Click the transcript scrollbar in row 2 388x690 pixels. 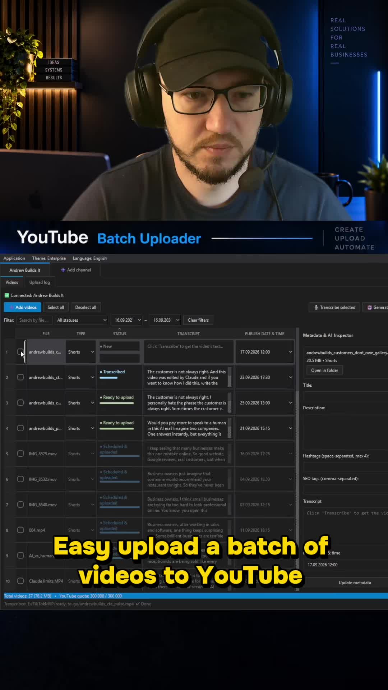tap(230, 377)
